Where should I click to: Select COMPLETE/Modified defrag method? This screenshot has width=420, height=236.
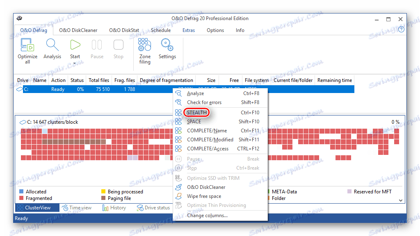coord(220,140)
